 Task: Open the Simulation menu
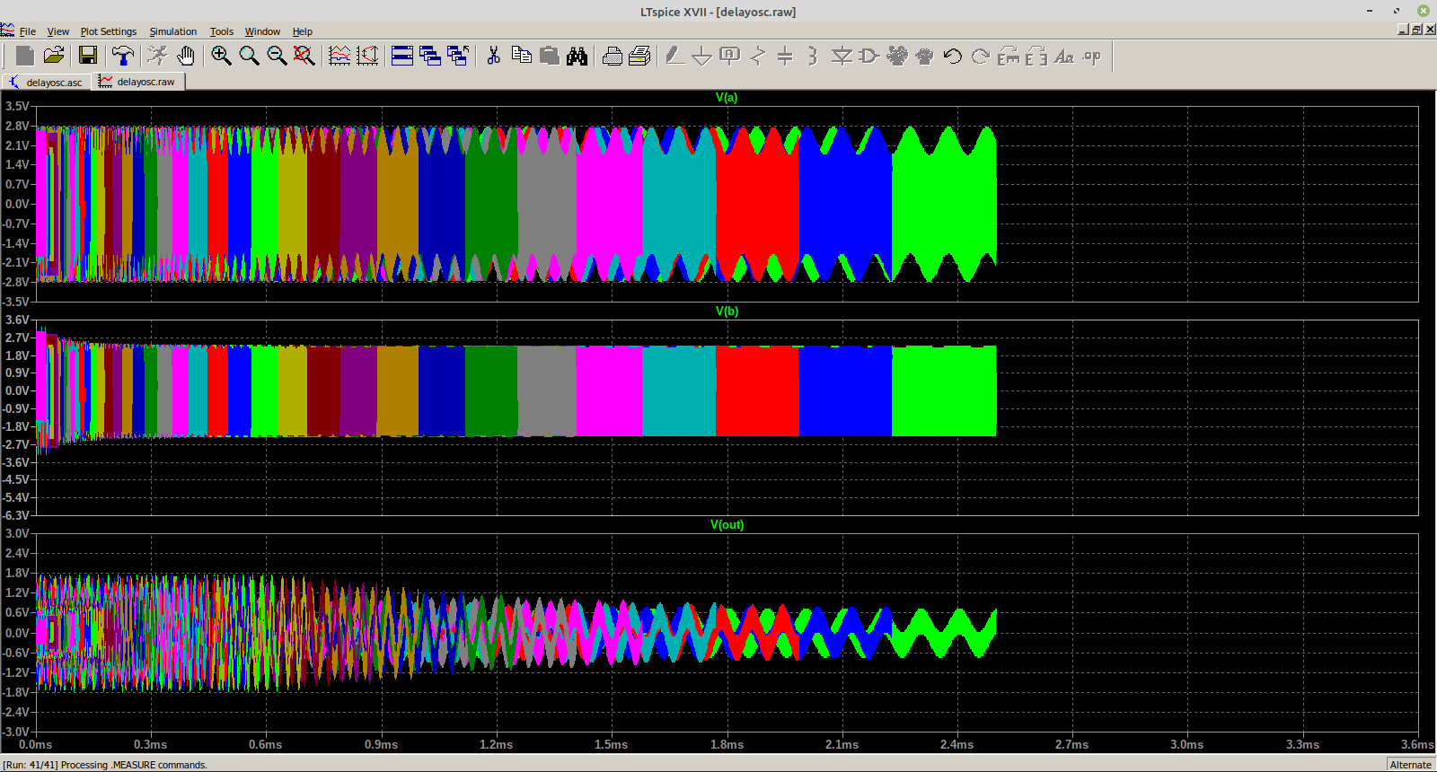point(172,31)
